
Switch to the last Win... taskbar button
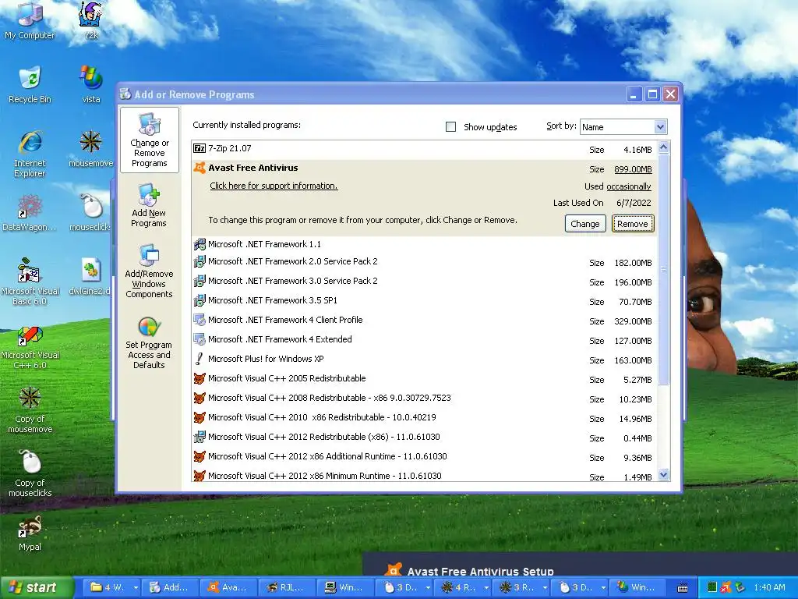pos(637,587)
